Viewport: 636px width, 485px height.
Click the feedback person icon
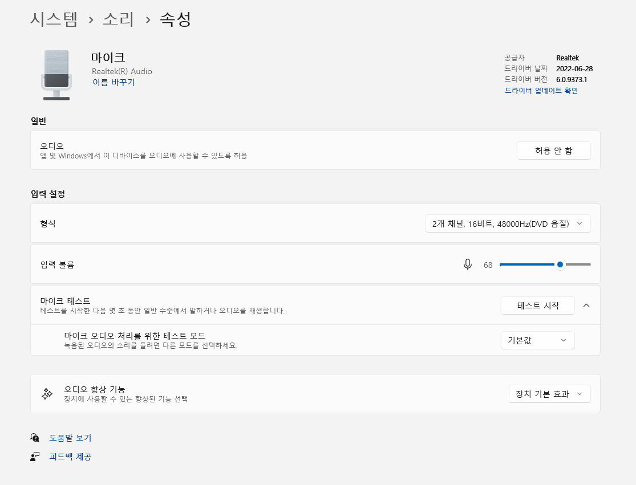35,457
